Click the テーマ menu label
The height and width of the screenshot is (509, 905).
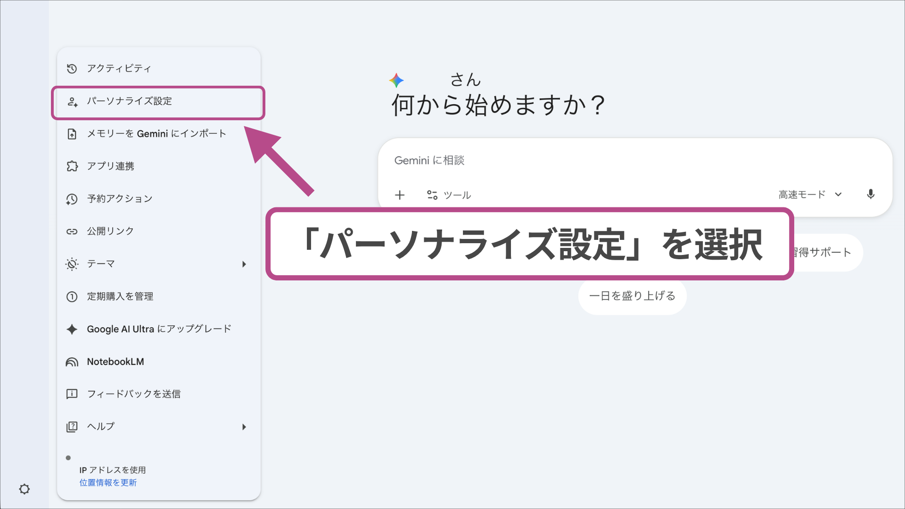101,264
